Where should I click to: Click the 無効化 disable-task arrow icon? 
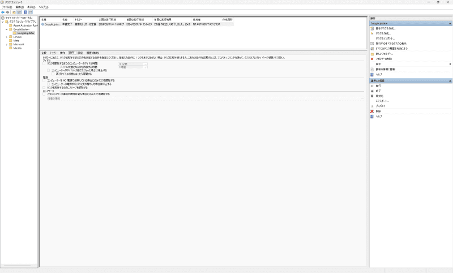pos(372,96)
